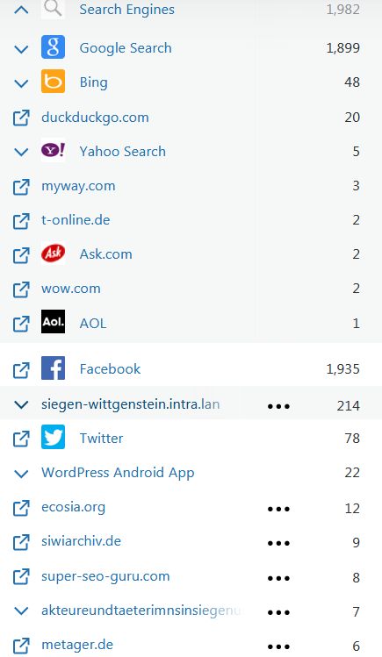Viewport: 382px width, 657px height.
Task: Collapse the Search Engines group
Action: click(21, 10)
